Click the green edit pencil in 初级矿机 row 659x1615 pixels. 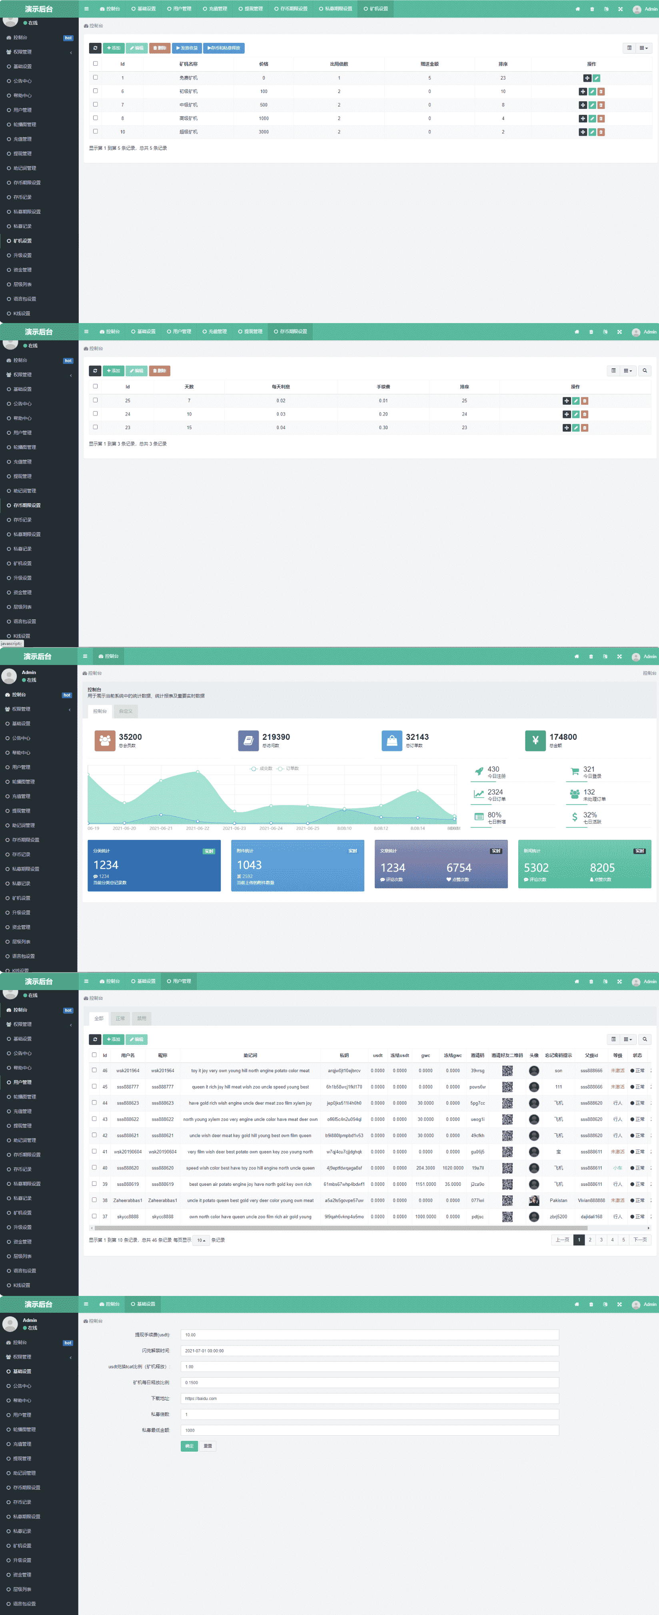coord(592,92)
